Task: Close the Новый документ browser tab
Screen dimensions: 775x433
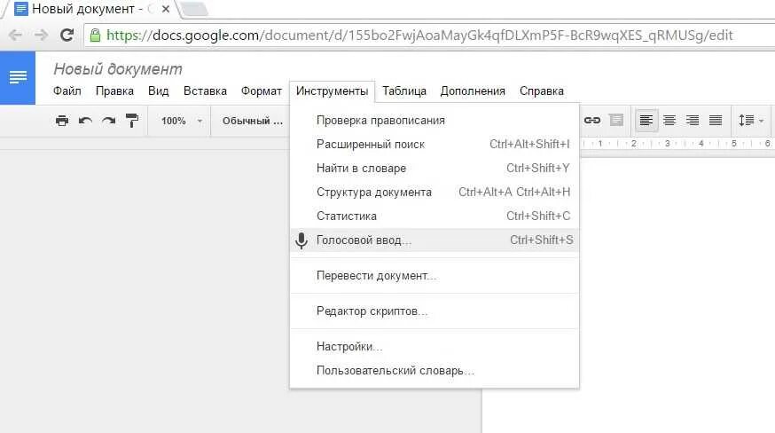Action: point(166,9)
